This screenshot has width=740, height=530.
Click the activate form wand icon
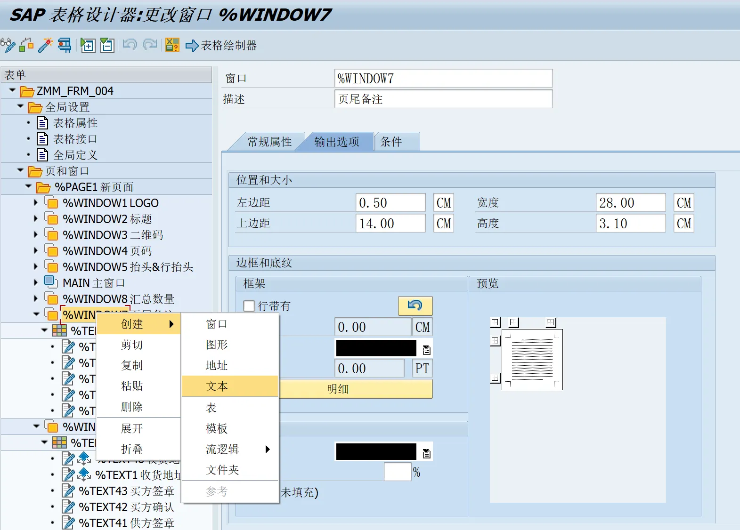[45, 45]
